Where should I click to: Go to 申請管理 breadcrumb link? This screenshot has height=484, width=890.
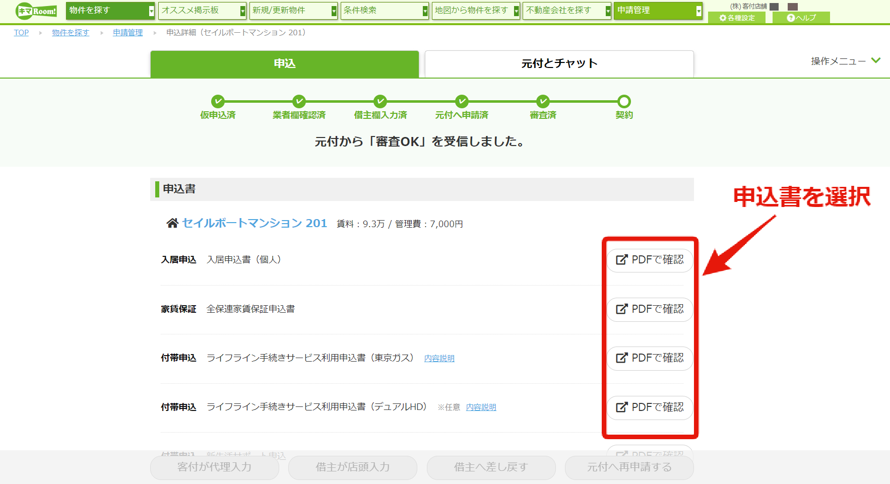[x=128, y=33]
